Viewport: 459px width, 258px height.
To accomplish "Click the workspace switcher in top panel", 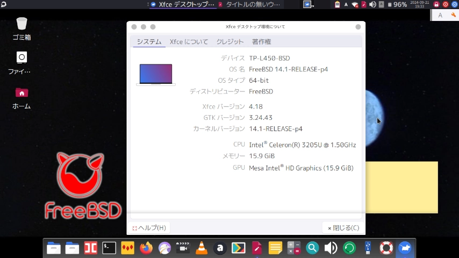I will pyautogui.click(x=308, y=4).
